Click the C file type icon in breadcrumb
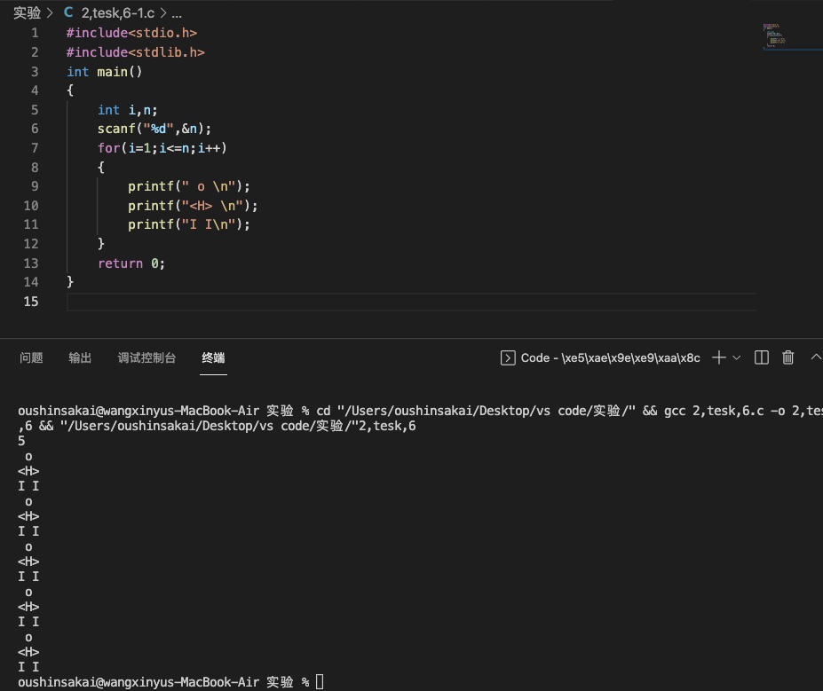Screen dimensions: 823x691 coord(68,12)
